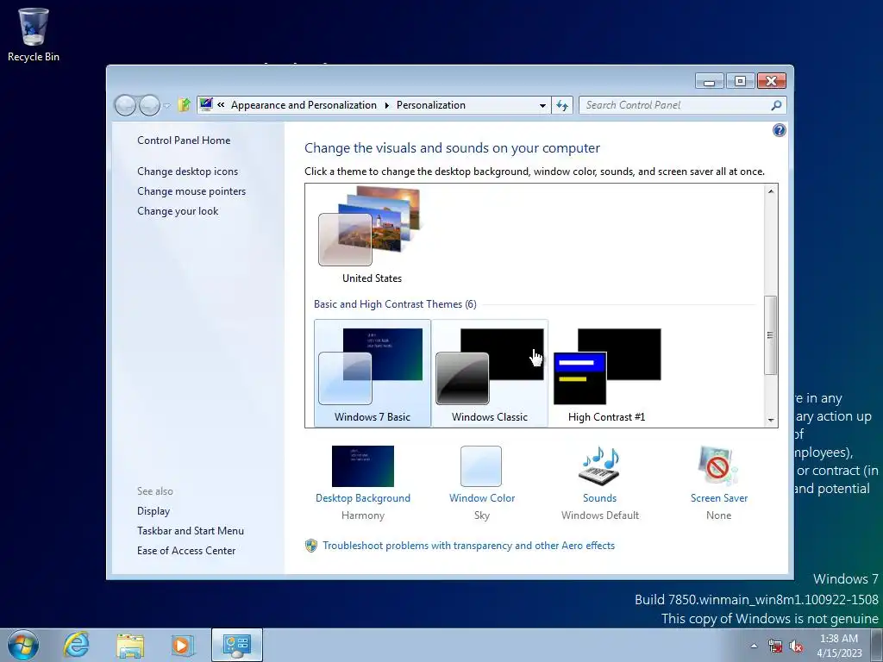Open Change your look

tap(178, 211)
